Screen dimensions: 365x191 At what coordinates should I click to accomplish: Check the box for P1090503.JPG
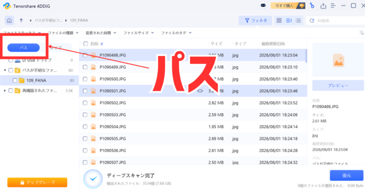click(x=85, y=115)
